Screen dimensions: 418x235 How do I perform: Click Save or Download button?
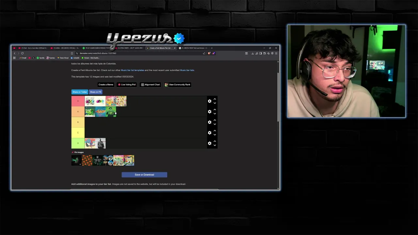[x=144, y=175]
